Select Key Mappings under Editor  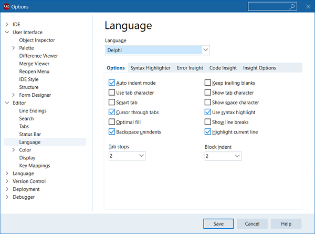coord(35,166)
